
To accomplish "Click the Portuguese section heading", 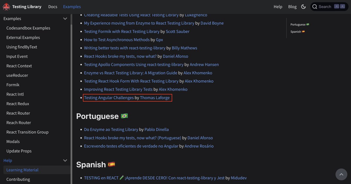I will 102,116.
